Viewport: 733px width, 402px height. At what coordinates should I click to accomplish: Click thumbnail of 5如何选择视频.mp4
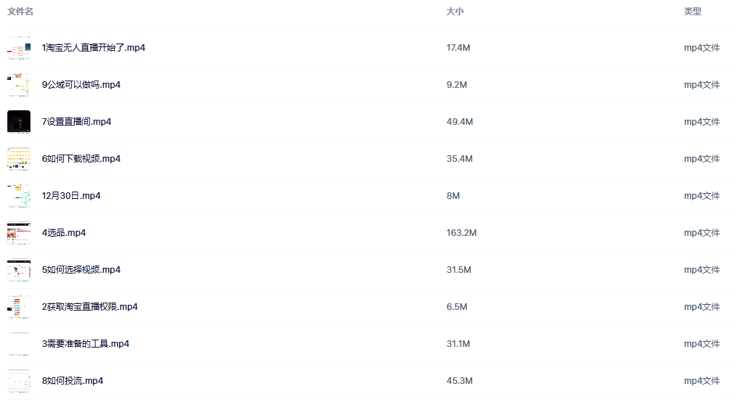(x=19, y=270)
